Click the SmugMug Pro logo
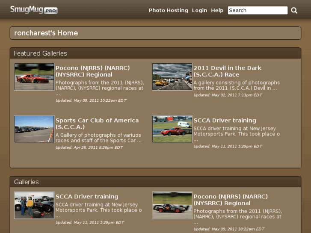Viewport: 311px width, 233px height. pyautogui.click(x=34, y=10)
